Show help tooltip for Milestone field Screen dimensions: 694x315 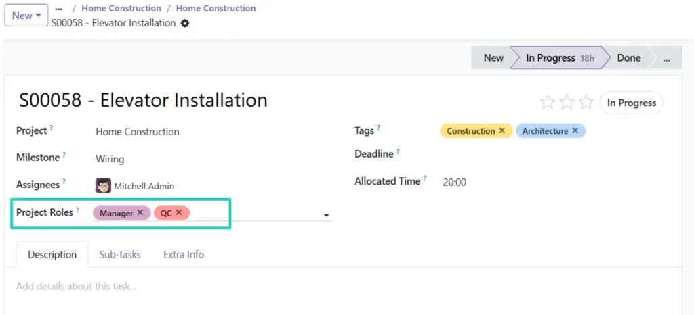pos(64,155)
